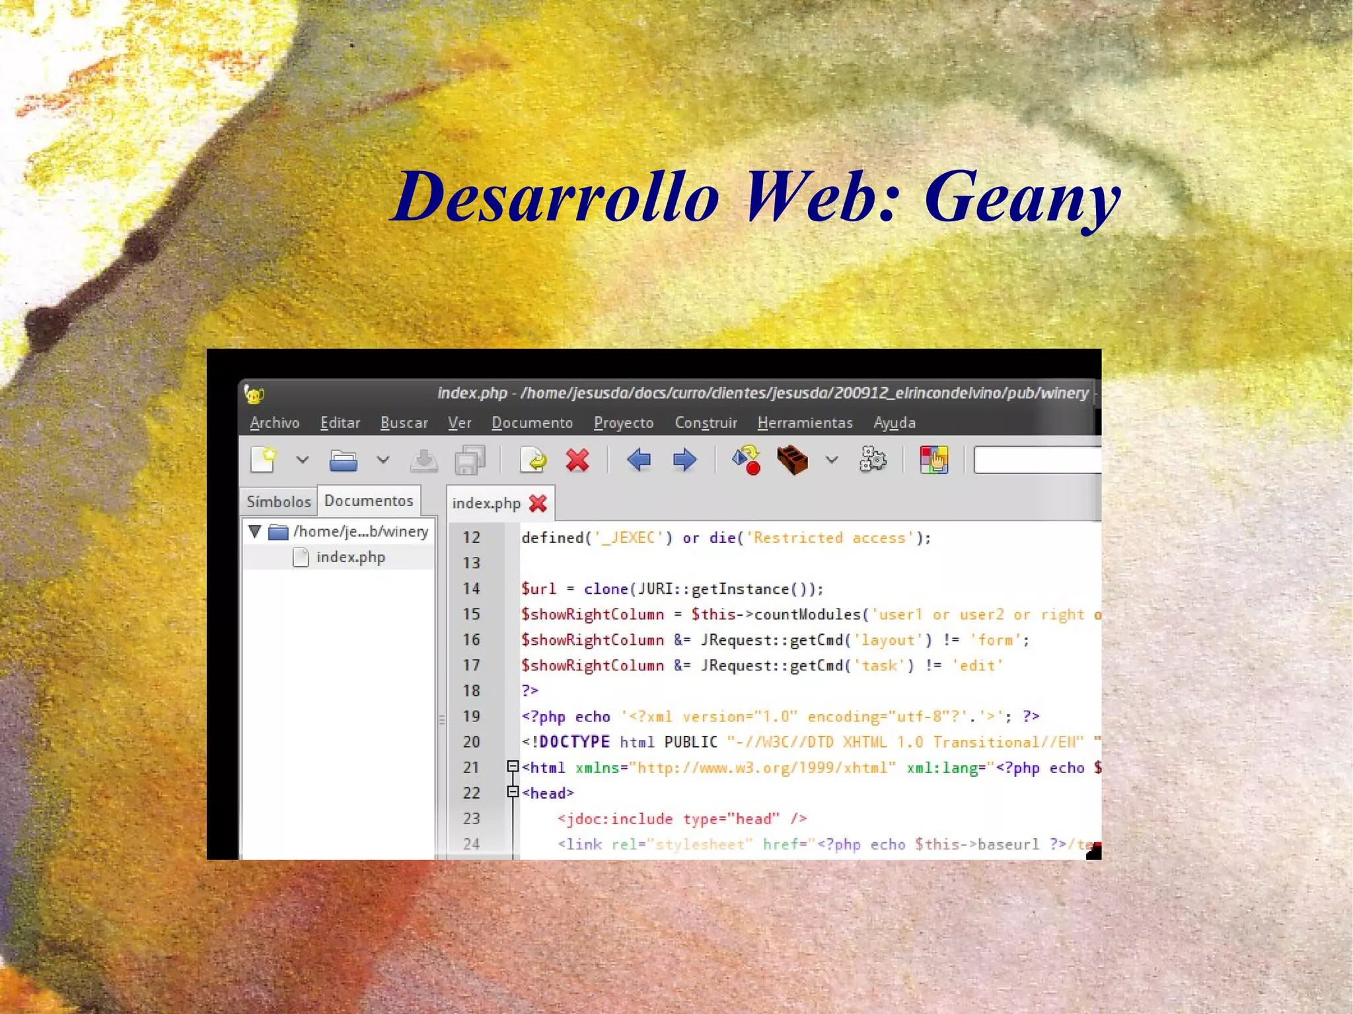1353x1014 pixels.
Task: Open the Construir menu
Action: point(706,423)
